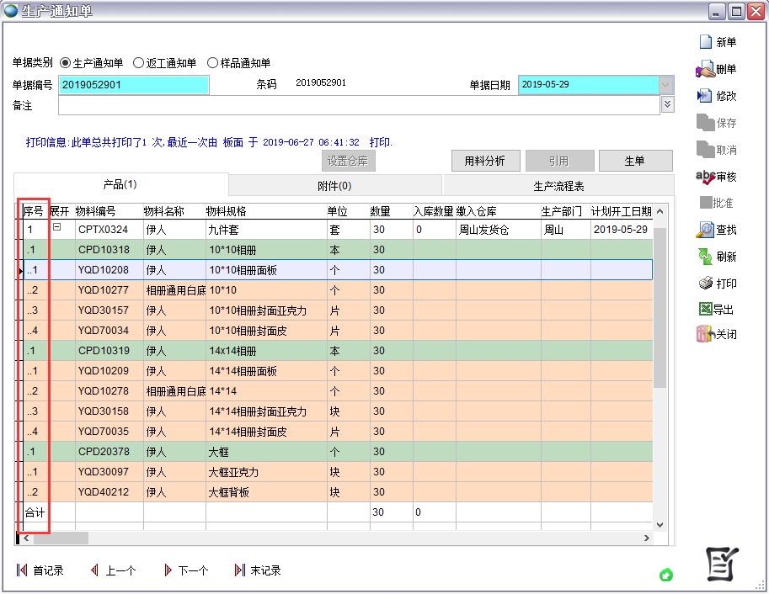
Task: Click the 删单 (delete order) icon
Action: pyautogui.click(x=705, y=69)
